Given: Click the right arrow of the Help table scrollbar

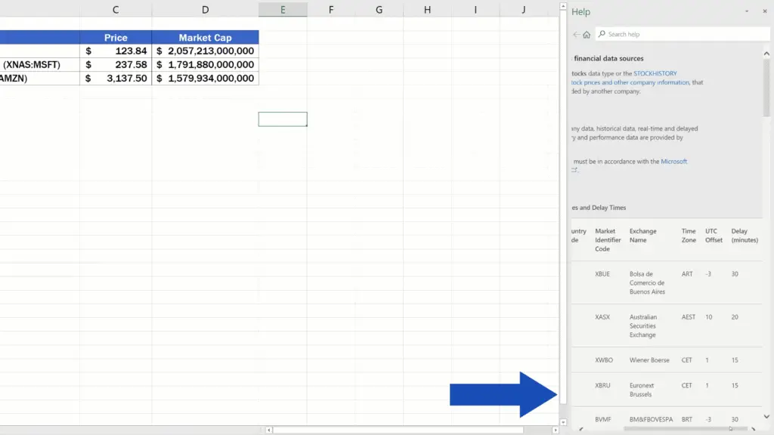Looking at the screenshot, I should click(x=754, y=429).
